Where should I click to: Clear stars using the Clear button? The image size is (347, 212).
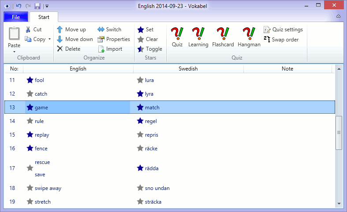(148, 39)
